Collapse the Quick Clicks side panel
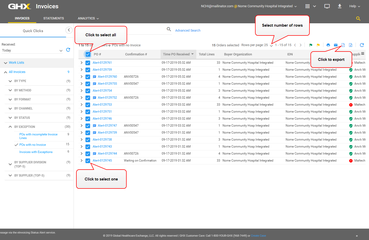The width and height of the screenshot is (369, 240). tap(69, 30)
